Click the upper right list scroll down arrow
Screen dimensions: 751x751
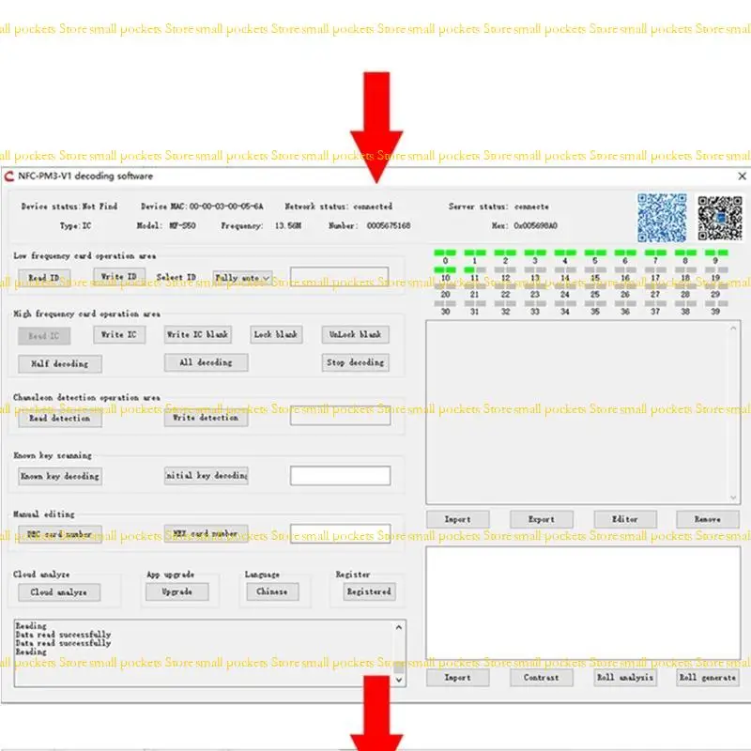pos(733,498)
